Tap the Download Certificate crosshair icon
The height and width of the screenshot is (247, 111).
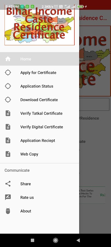click(x=8, y=100)
